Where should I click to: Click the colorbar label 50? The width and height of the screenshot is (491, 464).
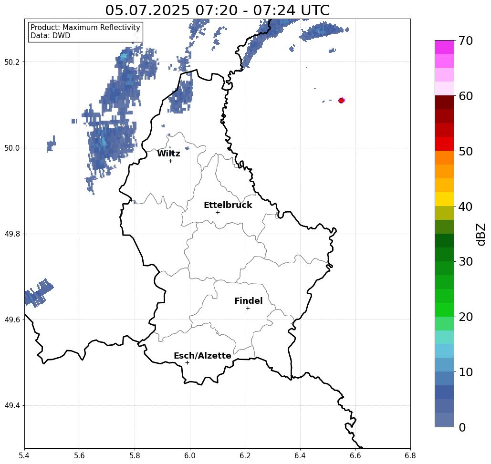pos(465,152)
